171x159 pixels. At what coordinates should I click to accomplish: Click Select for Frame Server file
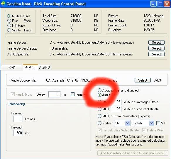[156, 43]
